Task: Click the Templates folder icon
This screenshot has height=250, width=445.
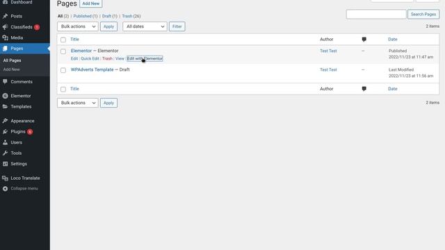Action: [x=5, y=106]
